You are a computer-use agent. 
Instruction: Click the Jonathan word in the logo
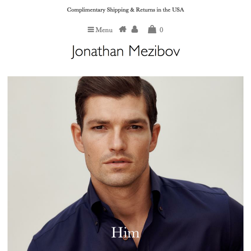[x=97, y=52]
